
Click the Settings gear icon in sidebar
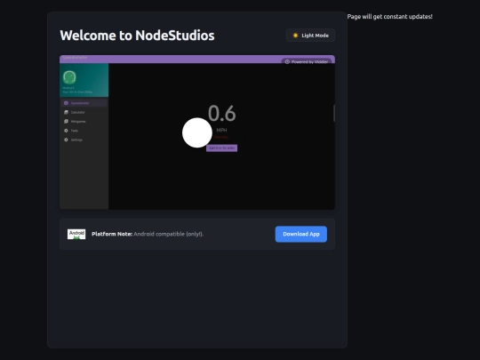(66, 140)
